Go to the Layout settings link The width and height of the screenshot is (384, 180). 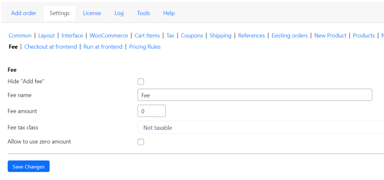click(46, 36)
